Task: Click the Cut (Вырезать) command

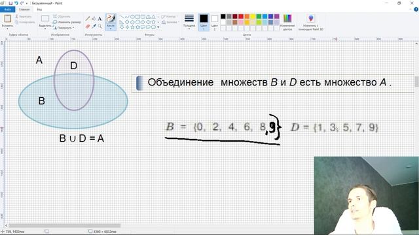Action: click(24, 16)
